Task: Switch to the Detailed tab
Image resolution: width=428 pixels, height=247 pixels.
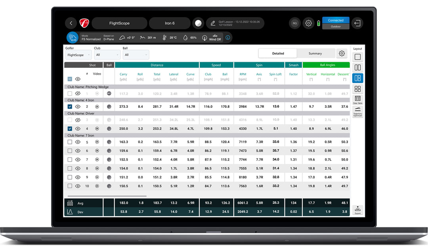Action: click(x=278, y=54)
